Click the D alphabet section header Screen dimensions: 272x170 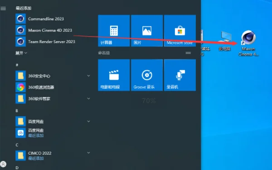tap(17, 168)
